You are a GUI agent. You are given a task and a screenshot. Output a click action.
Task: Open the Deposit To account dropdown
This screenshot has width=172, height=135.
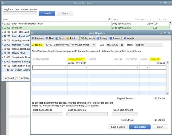pos(94,45)
